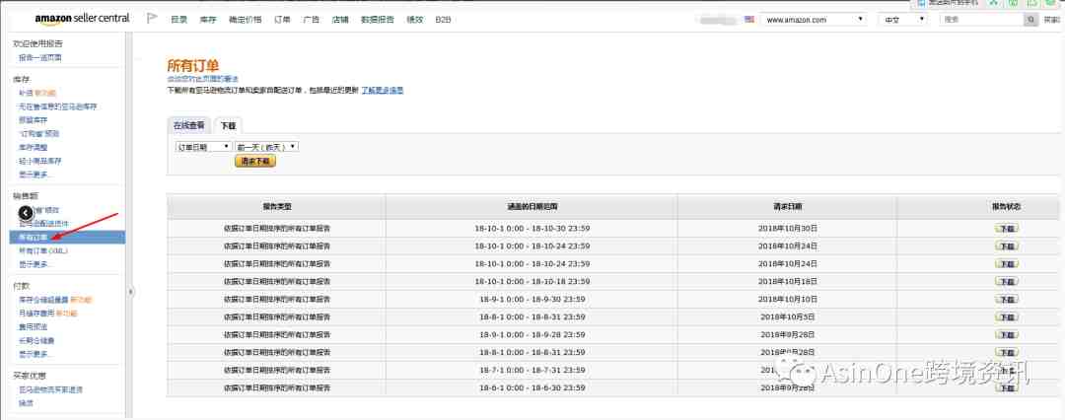Open the "订购省"预测 link under 库存
Image resolution: width=1065 pixels, height=420 pixels.
pyautogui.click(x=38, y=134)
